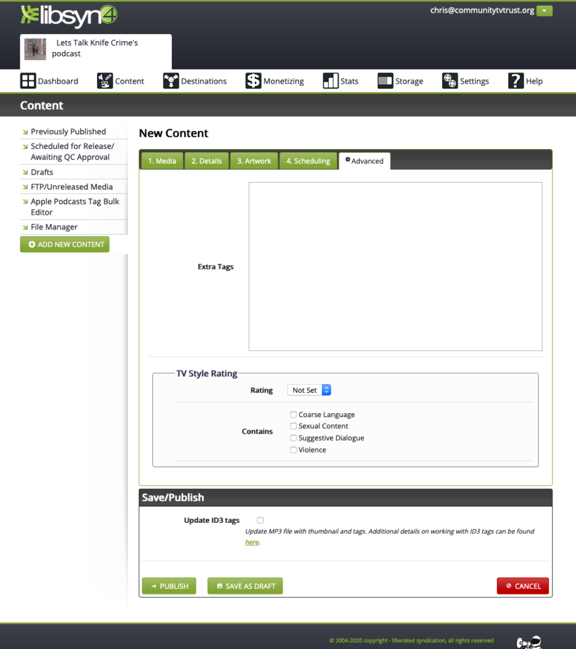
Task: Check the Violence box
Action: tap(293, 450)
